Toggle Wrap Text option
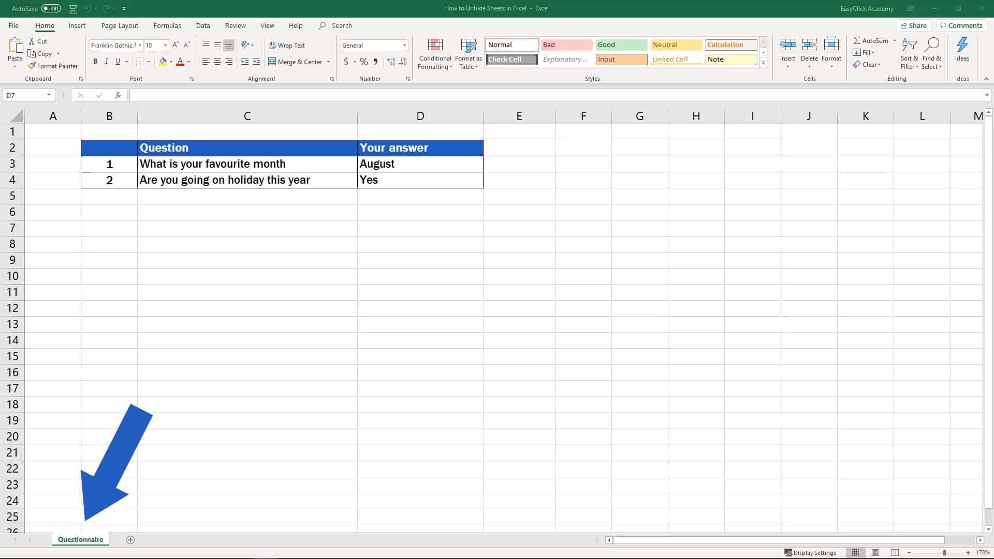Image resolution: width=994 pixels, height=559 pixels. coord(287,45)
